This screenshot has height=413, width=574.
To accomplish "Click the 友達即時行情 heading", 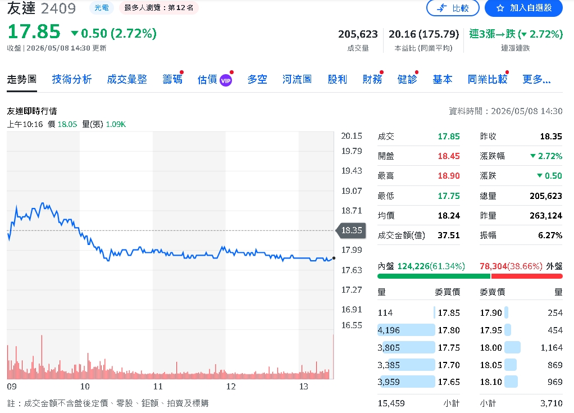I will (x=32, y=111).
